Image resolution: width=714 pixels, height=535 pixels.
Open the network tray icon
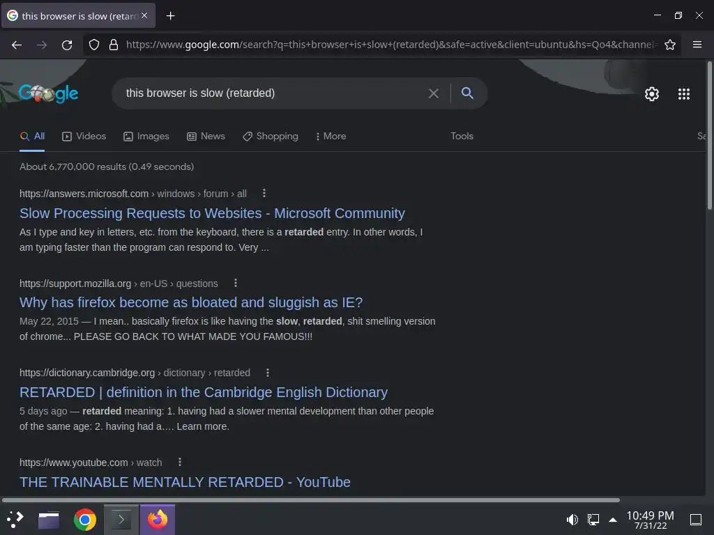tap(593, 520)
